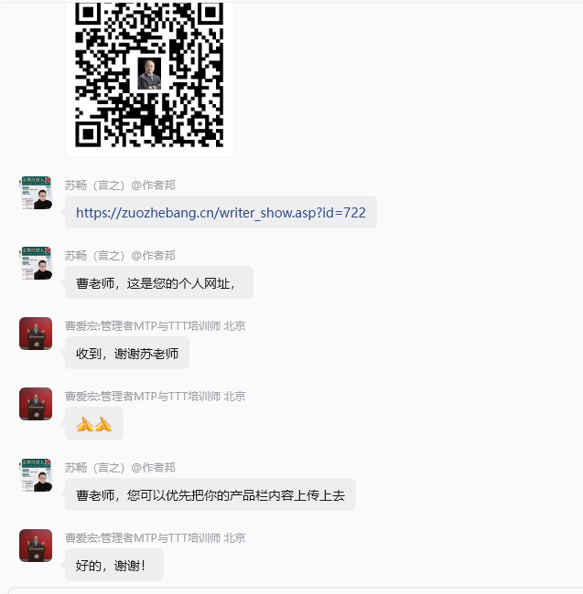Click the portrait photo inside the QR code

click(149, 74)
